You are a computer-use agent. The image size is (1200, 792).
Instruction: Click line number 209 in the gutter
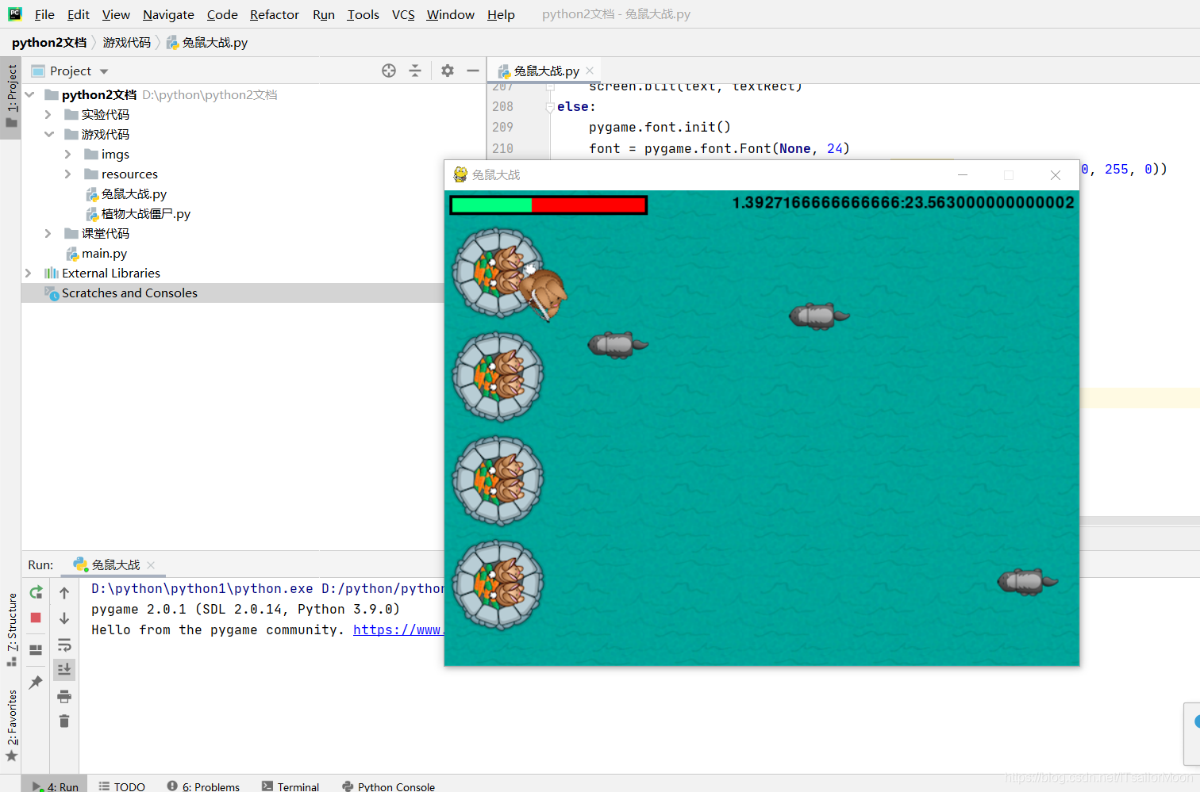tap(502, 127)
